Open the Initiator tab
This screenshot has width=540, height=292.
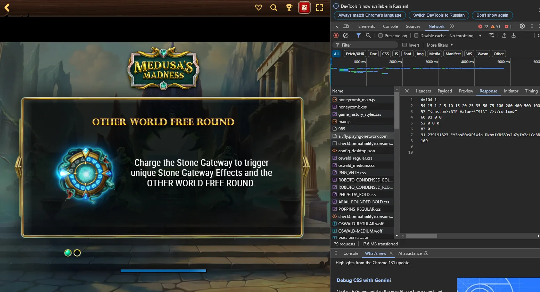[x=511, y=91]
